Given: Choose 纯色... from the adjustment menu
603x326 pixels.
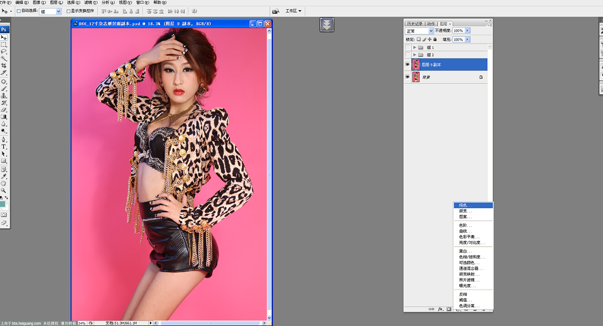Looking at the screenshot, I should point(473,205).
